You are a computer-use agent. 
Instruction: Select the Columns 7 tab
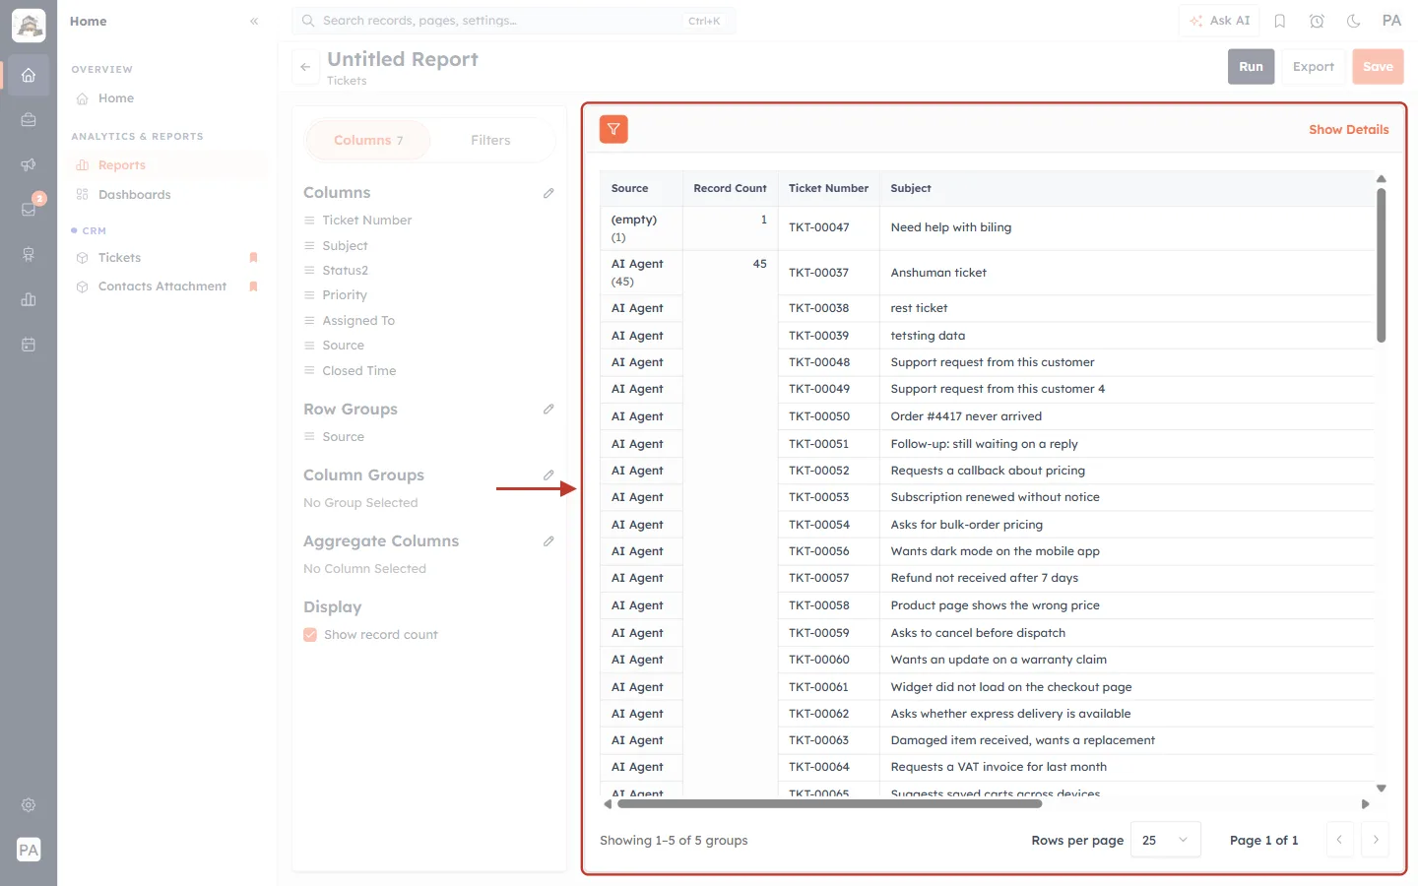pyautogui.click(x=368, y=141)
